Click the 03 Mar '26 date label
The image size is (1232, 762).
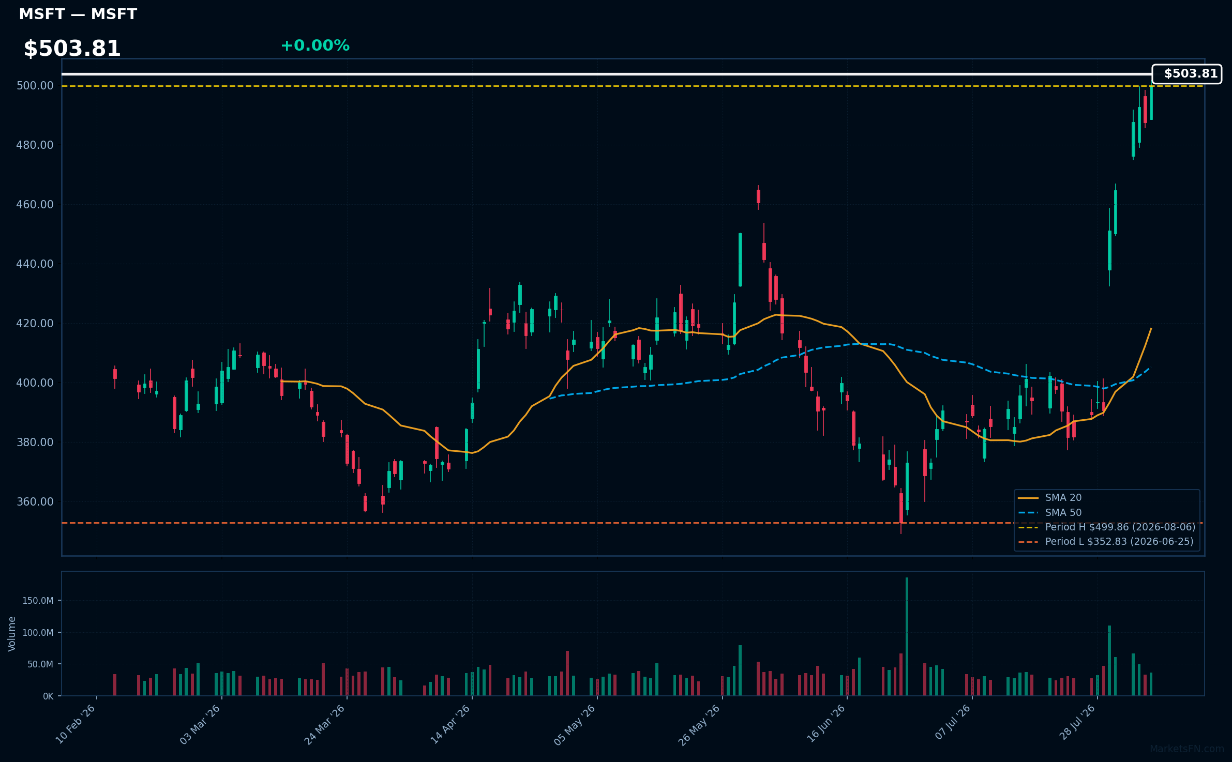coord(201,724)
